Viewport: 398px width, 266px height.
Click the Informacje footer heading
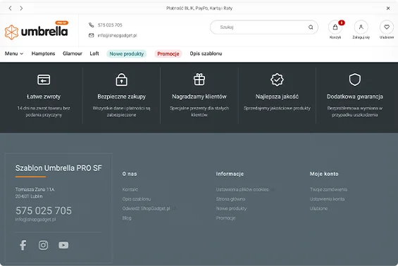click(x=230, y=174)
